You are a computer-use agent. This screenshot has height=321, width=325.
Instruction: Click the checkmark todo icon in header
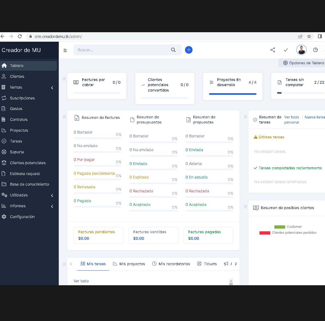click(x=286, y=50)
